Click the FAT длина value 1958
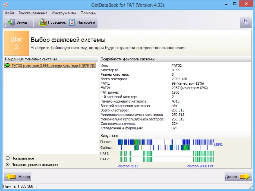The image size is (255, 191). (175, 92)
